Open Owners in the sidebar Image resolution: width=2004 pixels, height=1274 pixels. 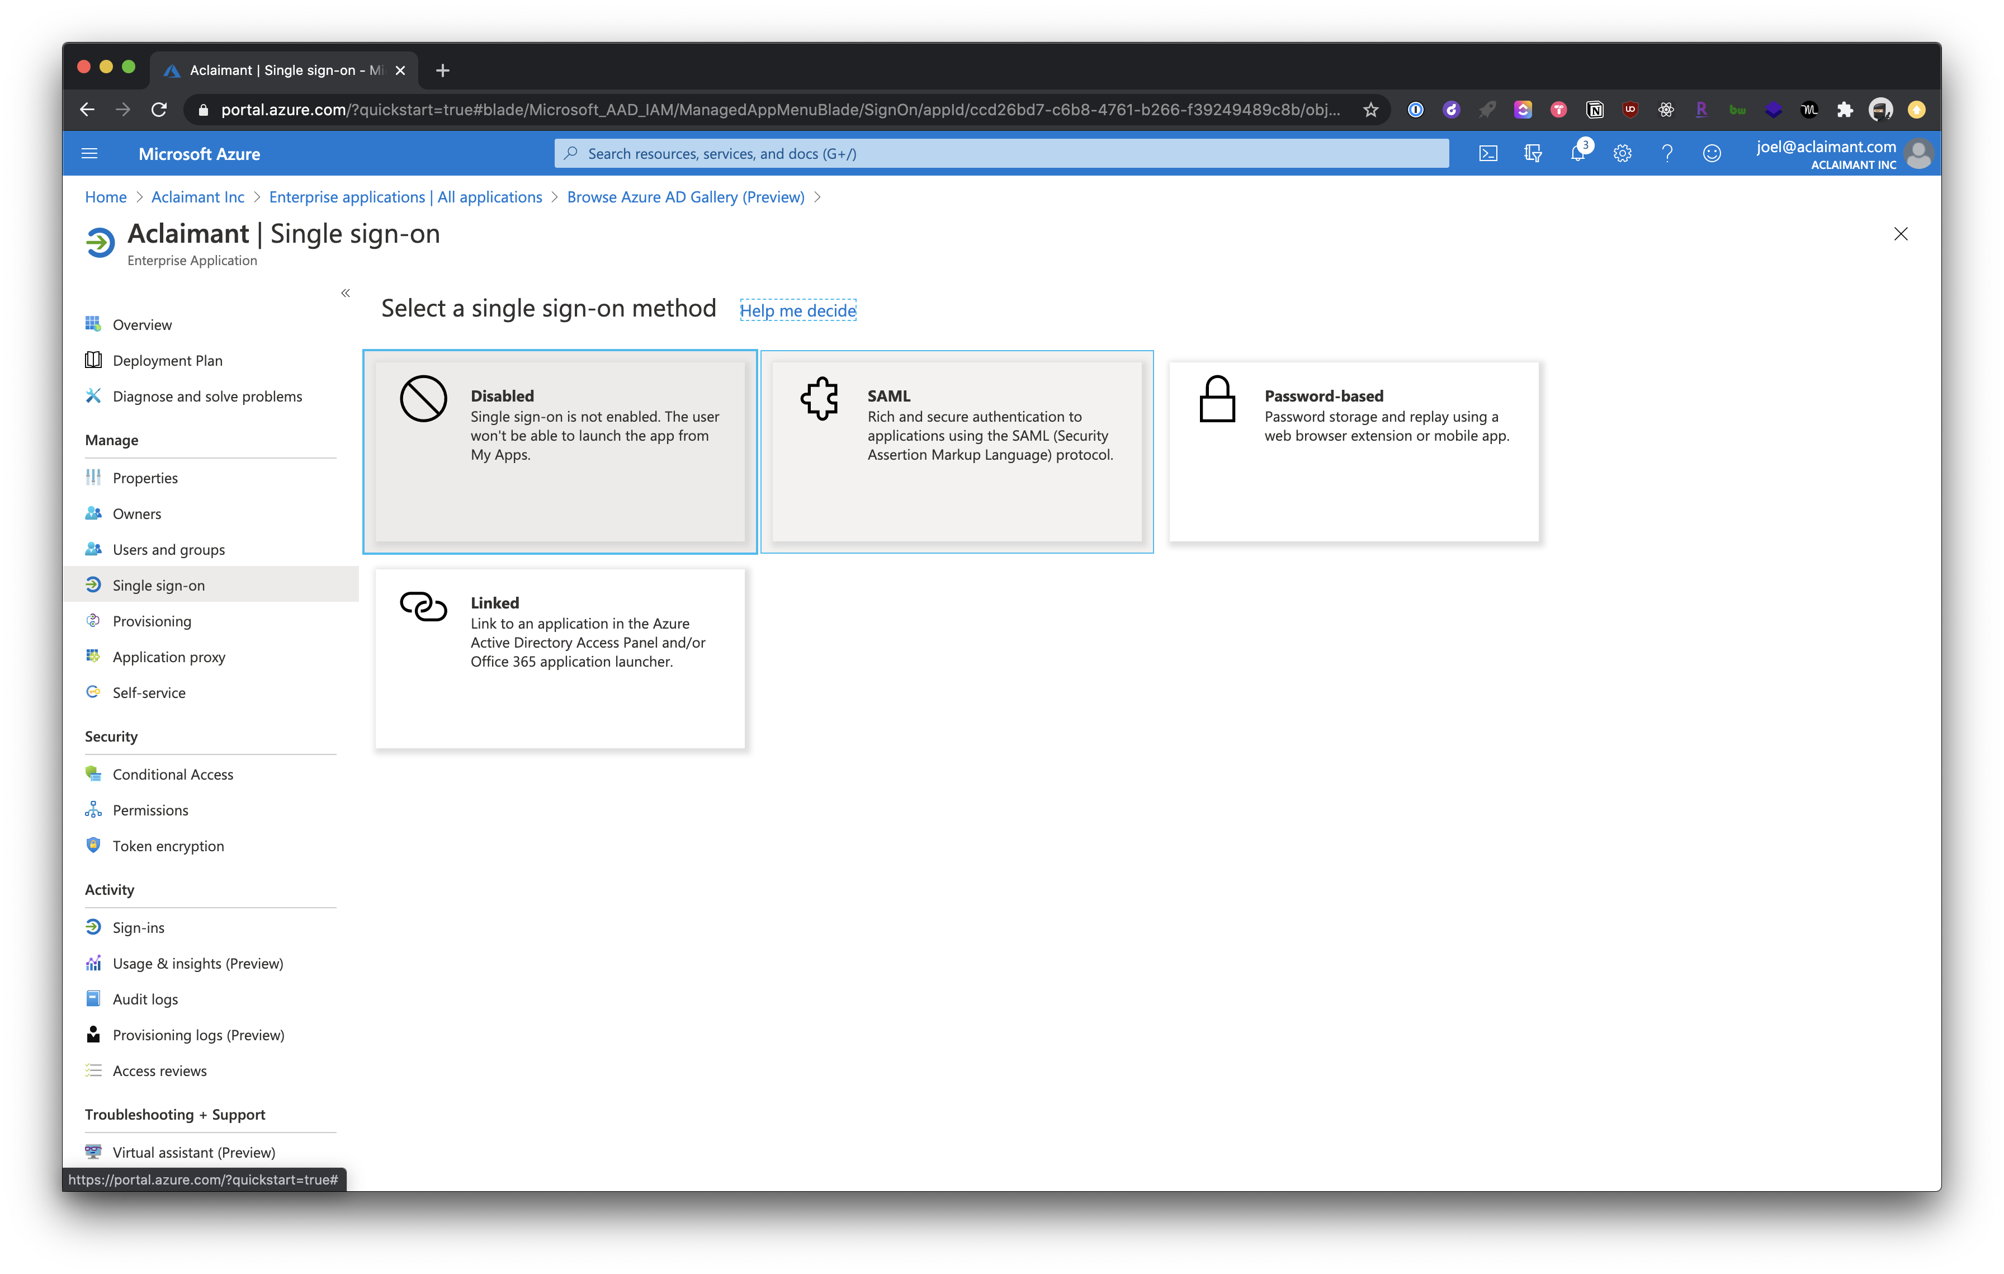[136, 513]
